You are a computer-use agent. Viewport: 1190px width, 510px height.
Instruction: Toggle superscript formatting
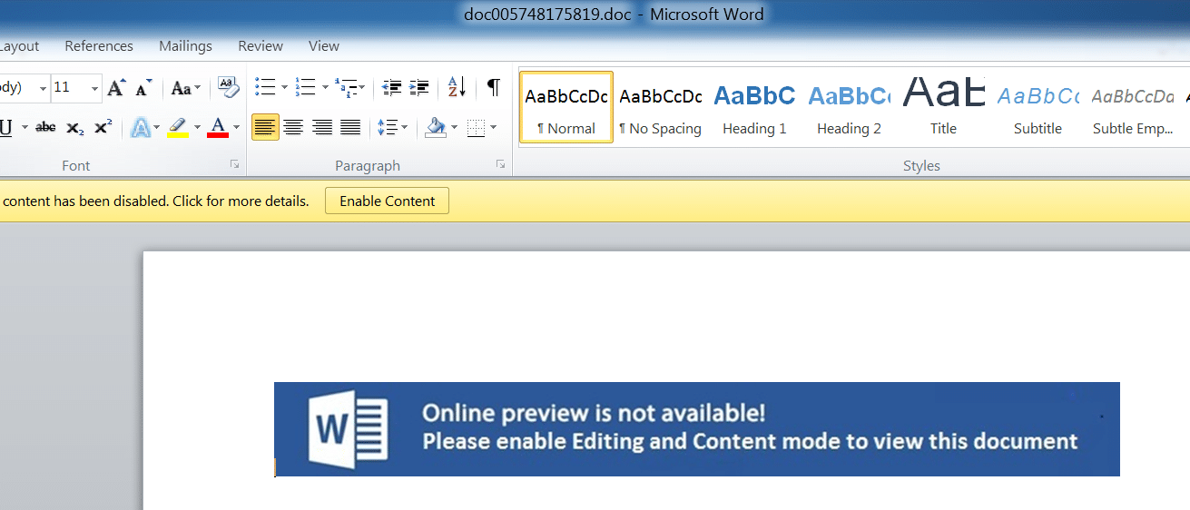click(103, 128)
